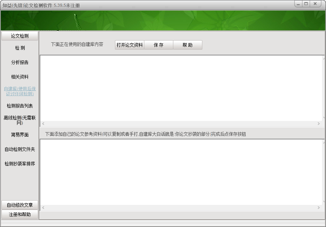Open the 论文检测 section header

[20, 36]
